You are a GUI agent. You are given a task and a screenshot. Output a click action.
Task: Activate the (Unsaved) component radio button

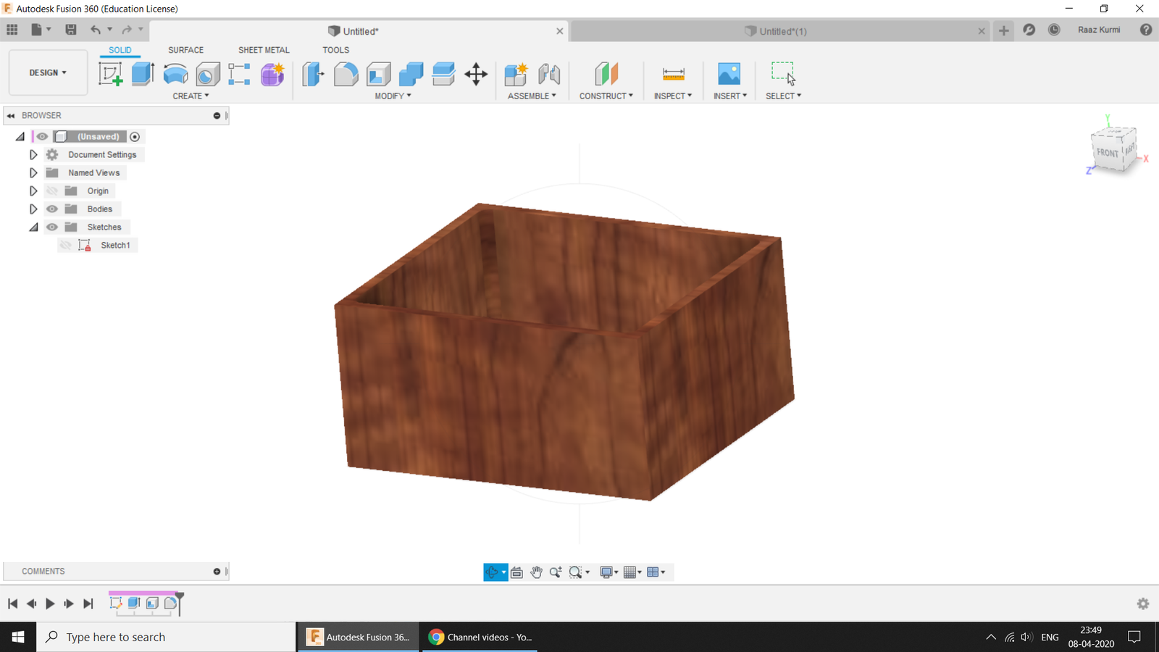coord(135,136)
